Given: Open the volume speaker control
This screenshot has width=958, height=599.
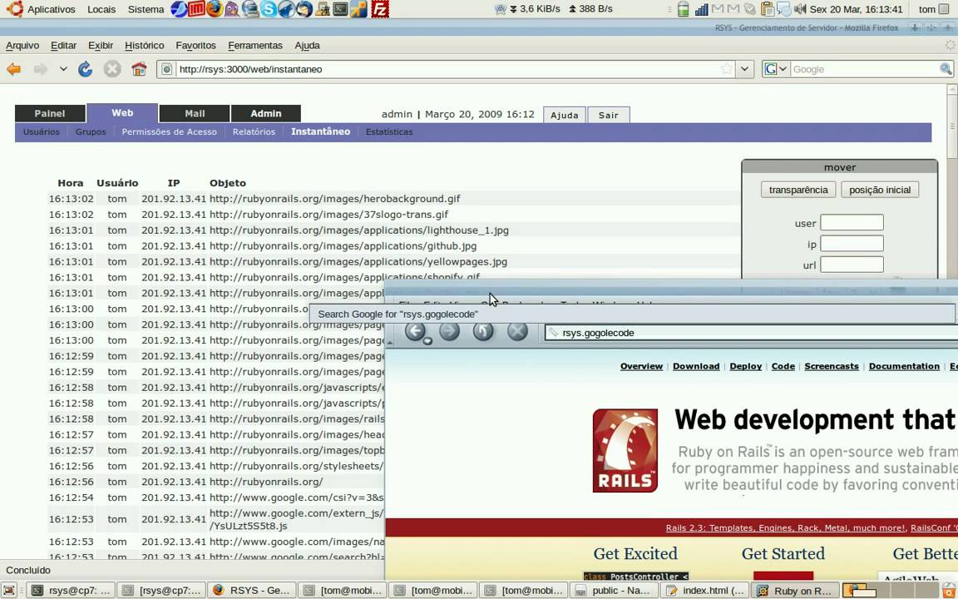Looking at the screenshot, I should point(800,9).
